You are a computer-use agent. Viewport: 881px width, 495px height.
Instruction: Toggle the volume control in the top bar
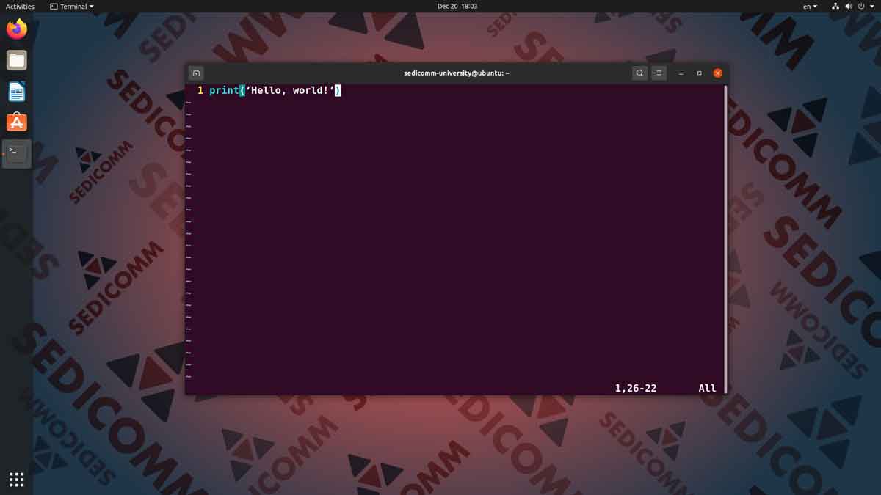tap(849, 6)
